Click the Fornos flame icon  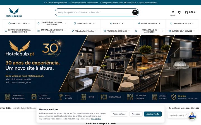(x=111, y=23)
